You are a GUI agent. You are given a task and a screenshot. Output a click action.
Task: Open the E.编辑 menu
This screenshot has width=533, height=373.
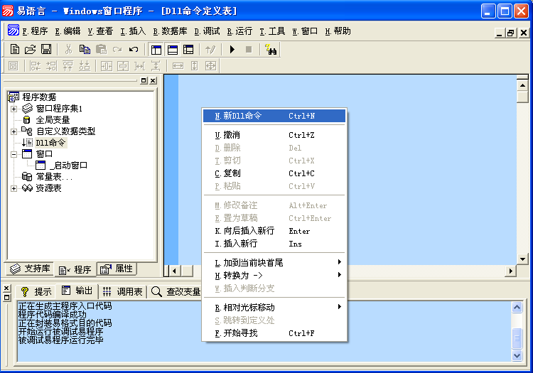(x=68, y=31)
